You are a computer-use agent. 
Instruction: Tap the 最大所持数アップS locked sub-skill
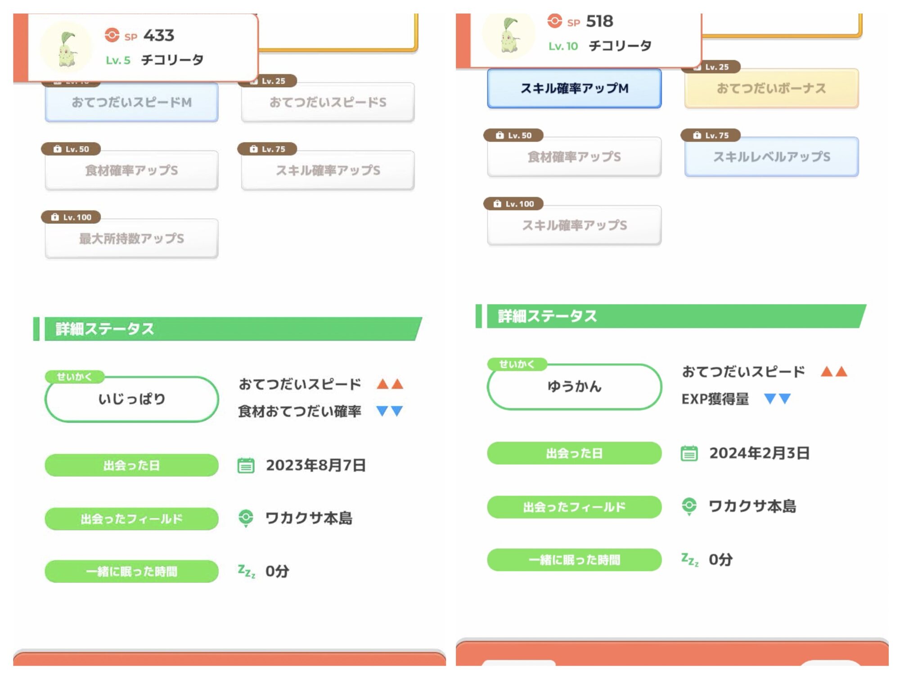coord(131,239)
